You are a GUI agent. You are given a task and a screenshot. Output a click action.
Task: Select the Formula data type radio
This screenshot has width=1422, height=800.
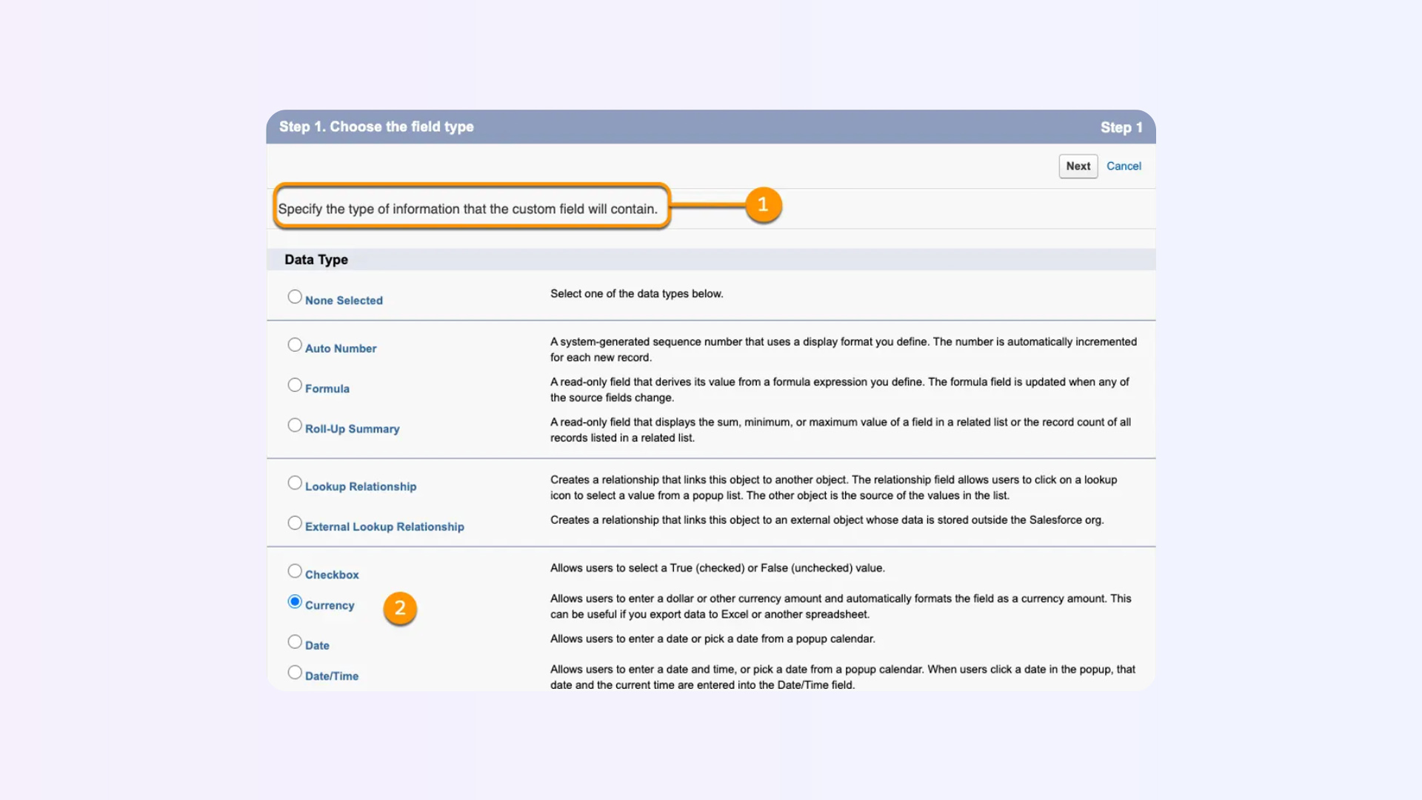pyautogui.click(x=295, y=384)
